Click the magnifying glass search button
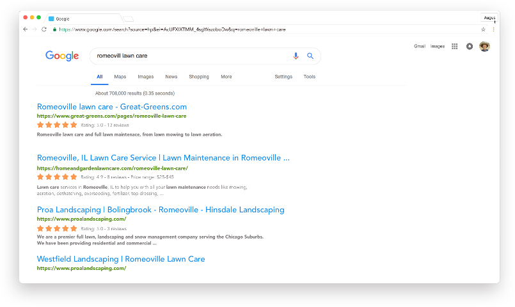The width and height of the screenshot is (515, 307). 310,56
